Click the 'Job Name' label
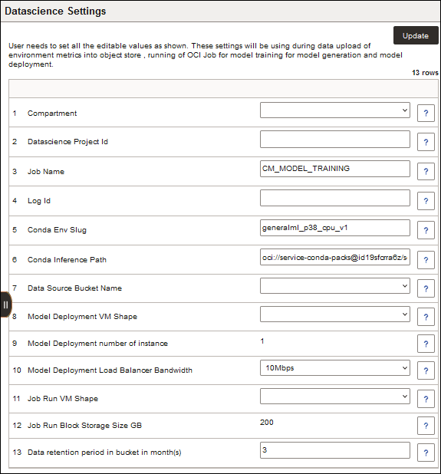The image size is (441, 474). 46,171
